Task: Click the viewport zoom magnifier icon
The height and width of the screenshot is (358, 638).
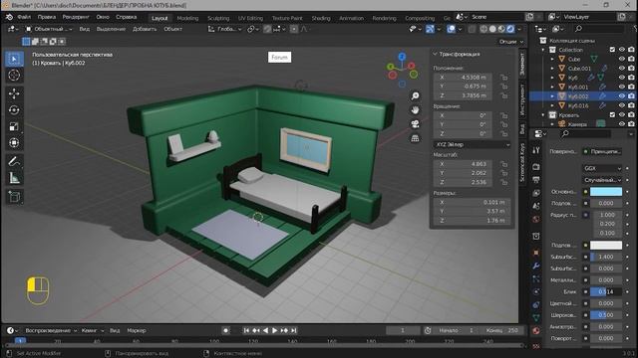Action: 415,95
